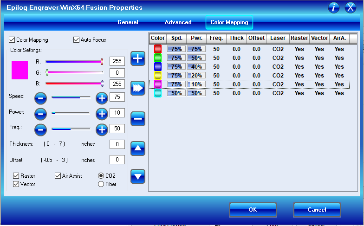The width and height of the screenshot is (364, 226).
Task: Select the red color row swatch
Action: tap(158, 49)
